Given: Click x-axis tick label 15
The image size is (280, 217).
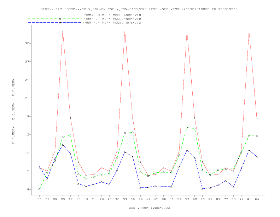Looking at the screenshot, I should [78, 199].
